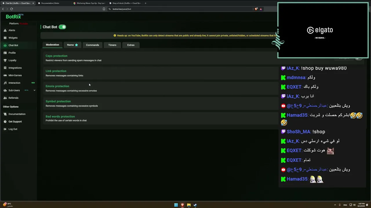Open the taskbar weather widget

pos(8,205)
